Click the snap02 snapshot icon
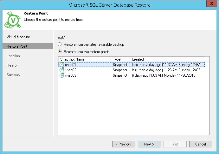 [x=62, y=70]
